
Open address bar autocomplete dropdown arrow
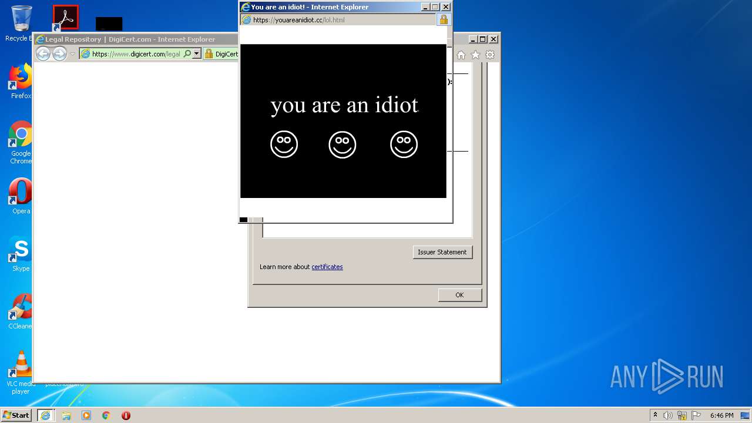(197, 53)
